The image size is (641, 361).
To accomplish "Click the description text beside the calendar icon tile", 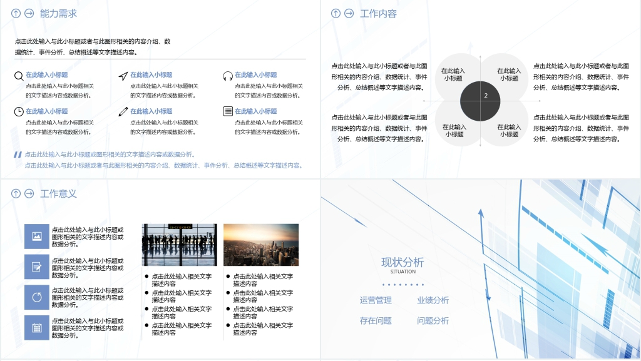I will pyautogui.click(x=88, y=328).
